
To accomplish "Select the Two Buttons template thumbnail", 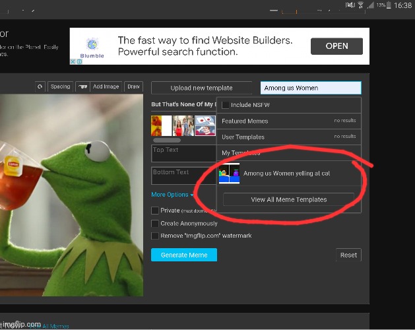I will [205, 126].
